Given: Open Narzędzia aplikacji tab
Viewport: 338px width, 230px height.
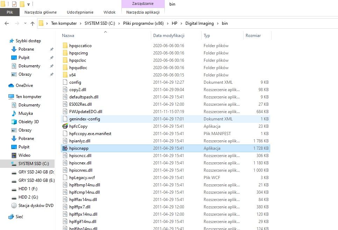Looking at the screenshot, I should pyautogui.click(x=143, y=12).
